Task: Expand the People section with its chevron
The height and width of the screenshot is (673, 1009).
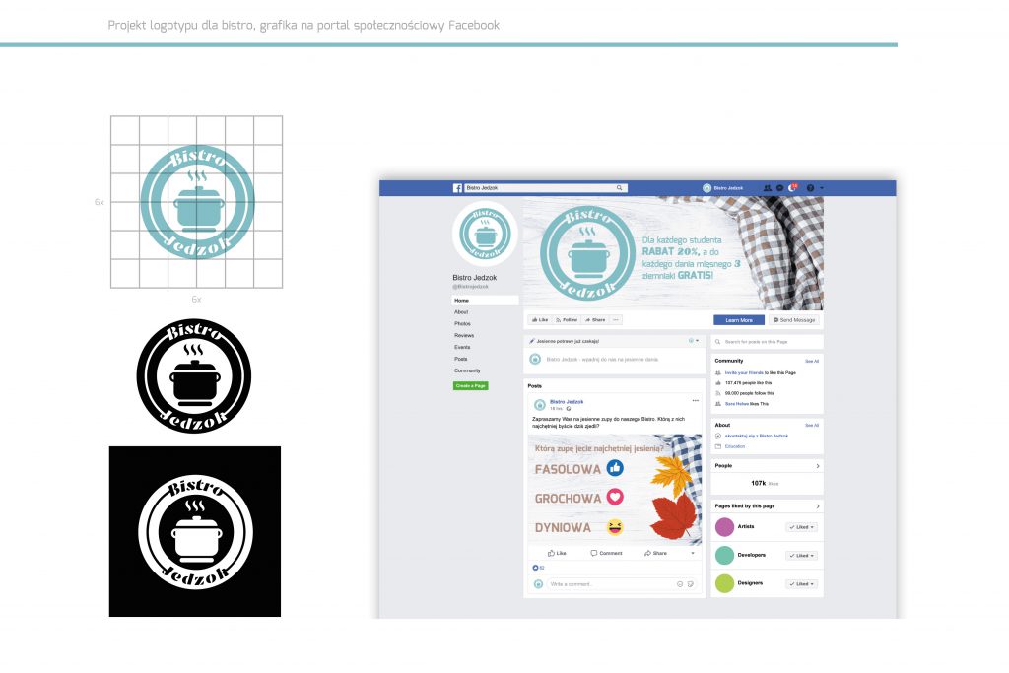Action: coord(817,465)
